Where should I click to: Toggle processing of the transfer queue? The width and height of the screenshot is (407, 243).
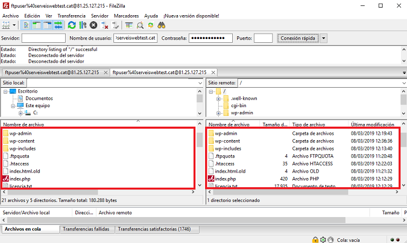click(x=82, y=25)
